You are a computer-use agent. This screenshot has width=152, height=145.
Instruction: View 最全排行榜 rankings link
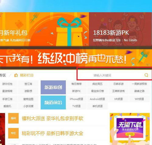(x=97, y=91)
